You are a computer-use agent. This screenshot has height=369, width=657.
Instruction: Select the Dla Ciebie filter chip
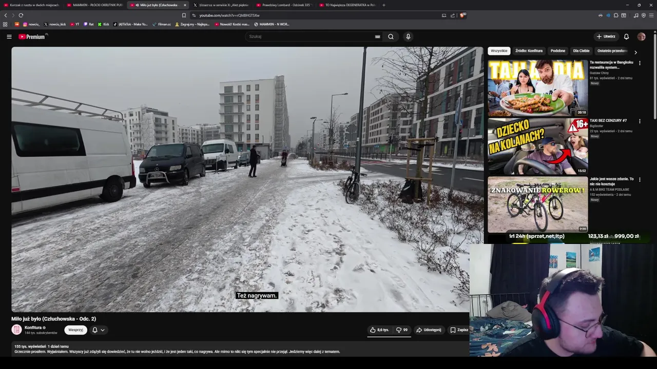tap(581, 51)
